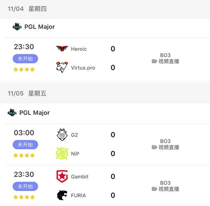Click 未开始 status for 03:00 match

[25, 145]
